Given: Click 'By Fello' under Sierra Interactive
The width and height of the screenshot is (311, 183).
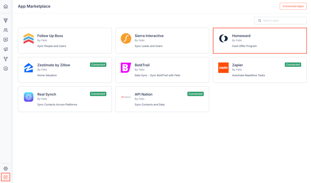Looking at the screenshot, I should click(140, 40).
